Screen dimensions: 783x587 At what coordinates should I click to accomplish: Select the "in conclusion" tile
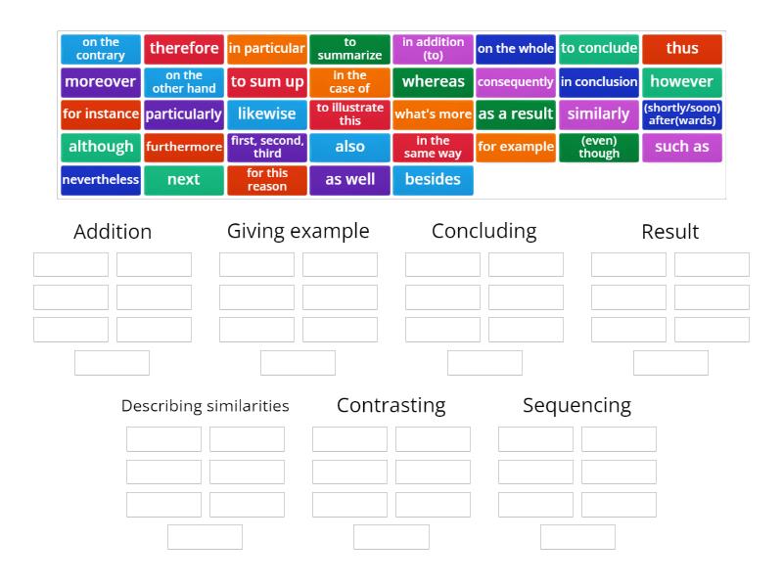tap(599, 81)
